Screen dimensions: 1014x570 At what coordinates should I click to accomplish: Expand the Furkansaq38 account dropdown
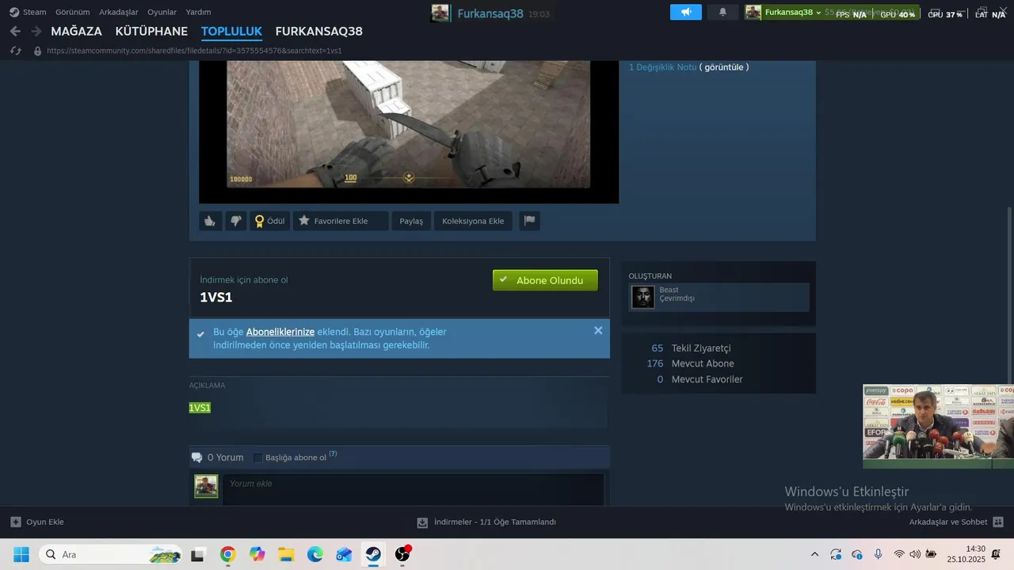[x=793, y=12]
